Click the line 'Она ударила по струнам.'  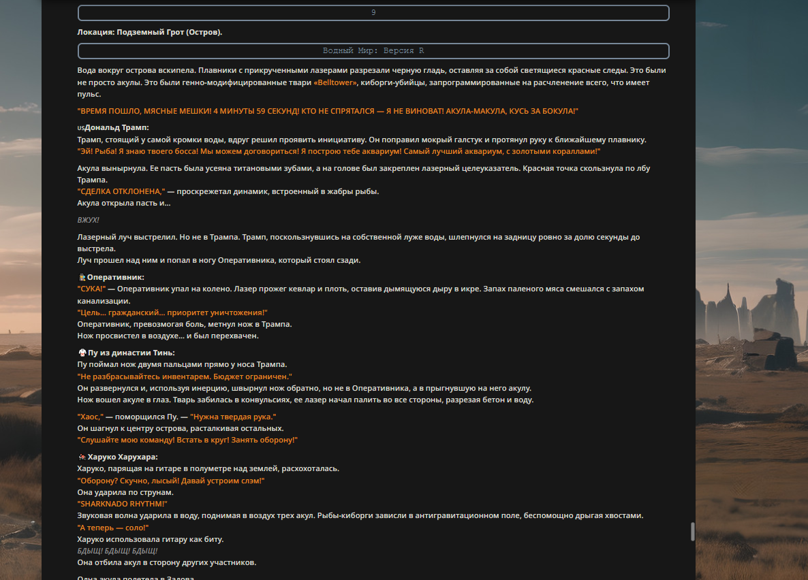coord(125,492)
